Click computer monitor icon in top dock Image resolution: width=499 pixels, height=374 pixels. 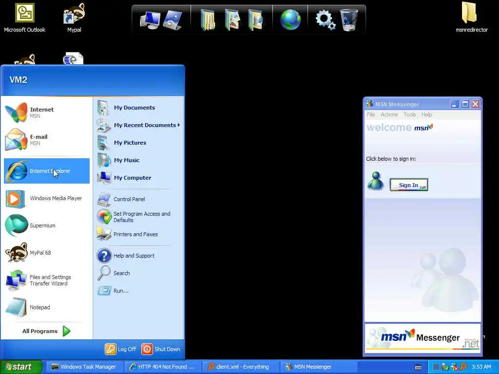coord(150,19)
